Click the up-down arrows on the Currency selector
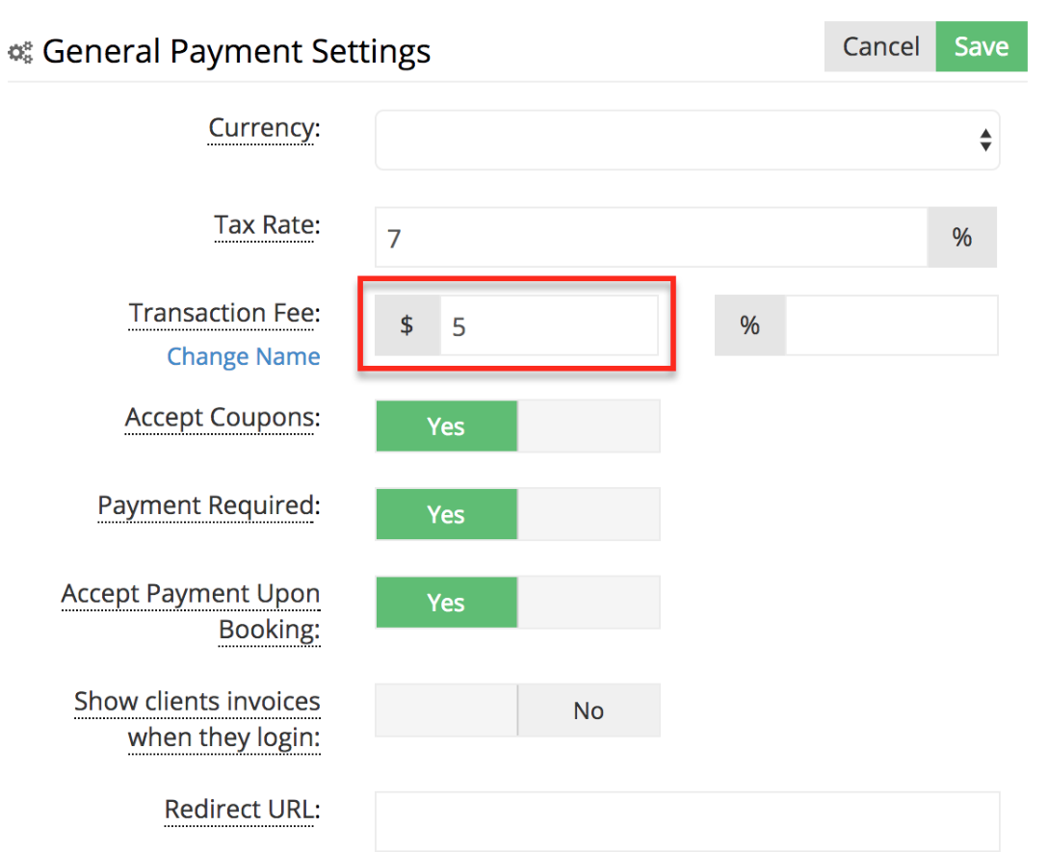The height and width of the screenshot is (852, 1048). coord(985,140)
